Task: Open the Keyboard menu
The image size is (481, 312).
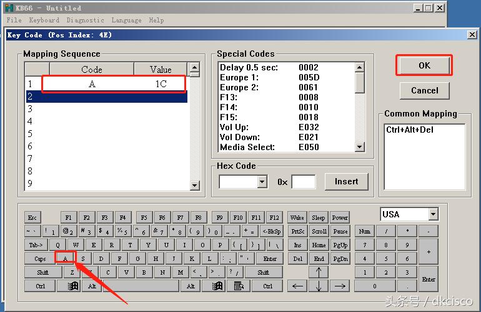Action: pyautogui.click(x=44, y=20)
